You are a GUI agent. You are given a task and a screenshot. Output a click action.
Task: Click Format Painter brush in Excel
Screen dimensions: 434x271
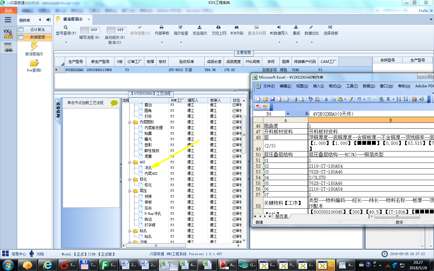tap(351, 99)
